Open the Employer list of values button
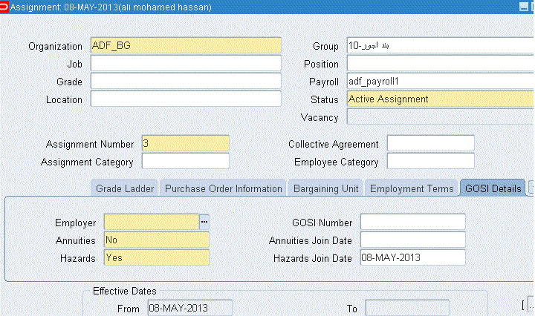 click(x=204, y=222)
